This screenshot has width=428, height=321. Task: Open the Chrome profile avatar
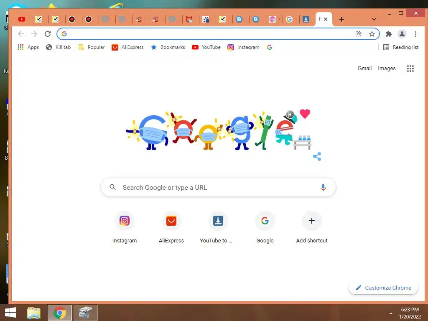tap(402, 34)
